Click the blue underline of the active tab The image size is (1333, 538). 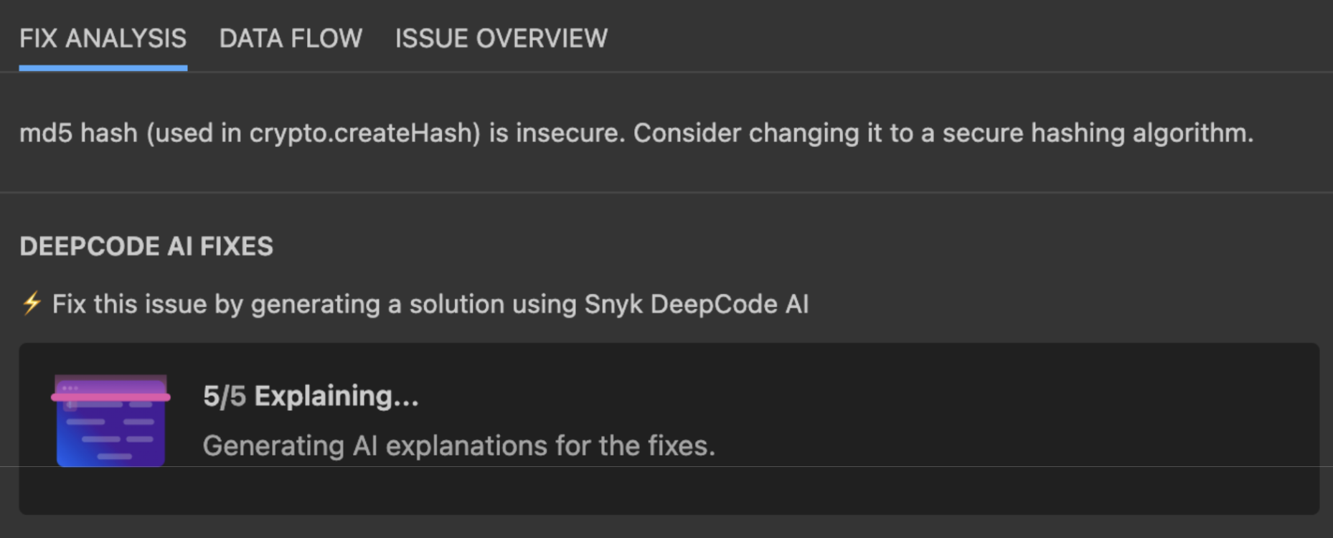point(103,67)
